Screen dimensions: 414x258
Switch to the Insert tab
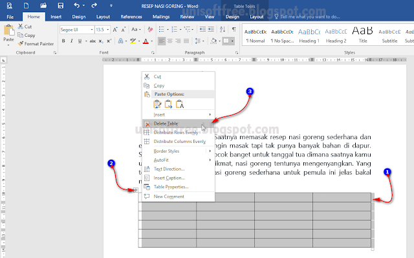(x=56, y=17)
